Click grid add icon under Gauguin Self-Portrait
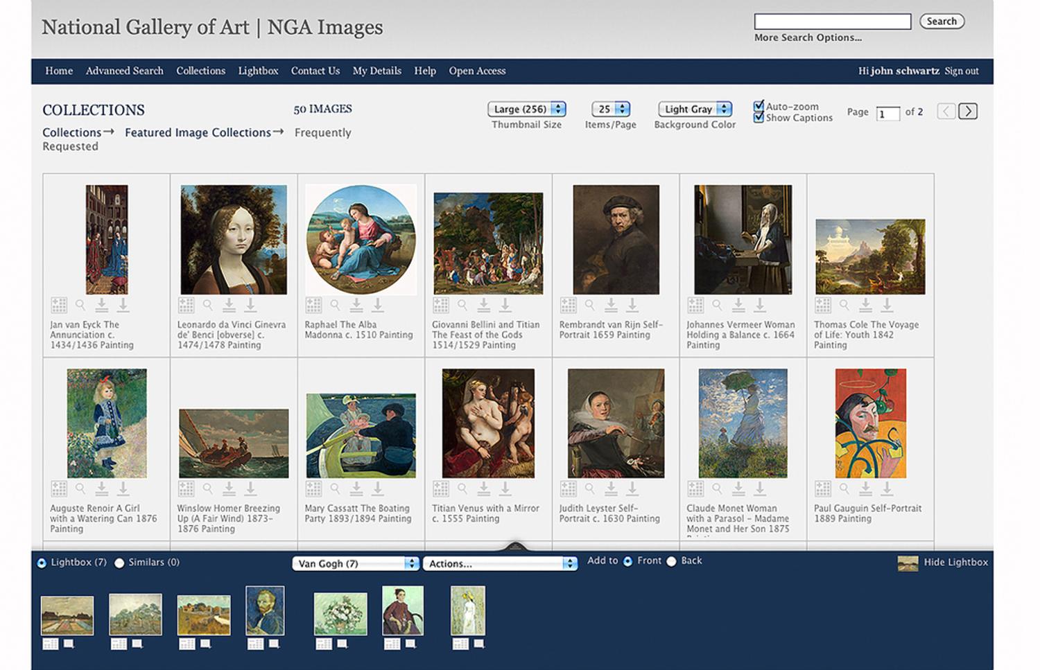This screenshot has width=1040, height=670. 823,489
